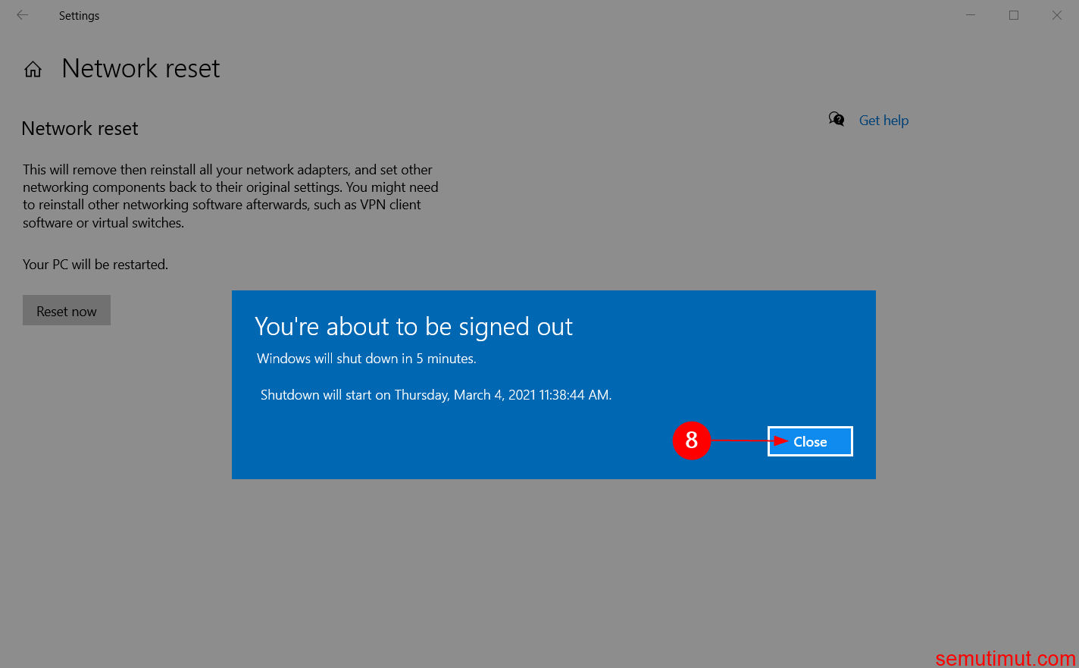Select the shutdown date text in the dialog
Screen dimensions: 1079x668
(436, 394)
